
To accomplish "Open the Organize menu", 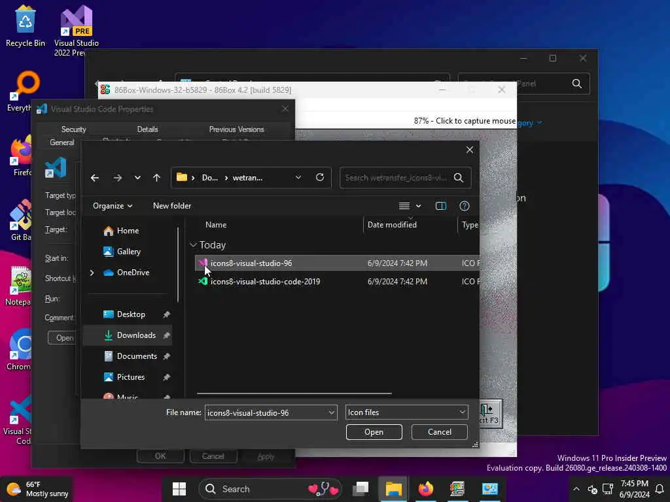I will 113,206.
